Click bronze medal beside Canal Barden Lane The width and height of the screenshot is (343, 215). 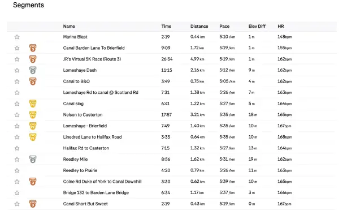click(x=33, y=48)
